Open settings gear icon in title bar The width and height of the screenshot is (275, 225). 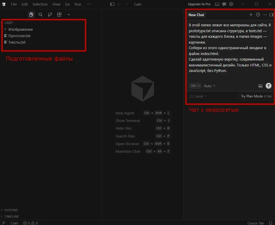click(x=231, y=4)
